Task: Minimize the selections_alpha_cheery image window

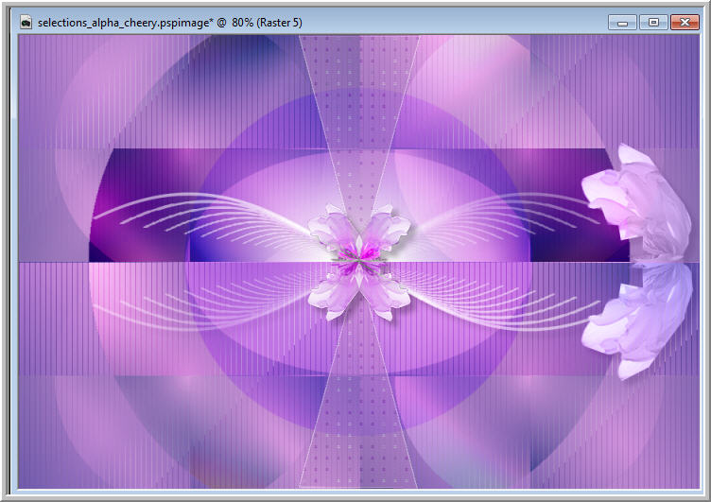Action: pos(622,23)
